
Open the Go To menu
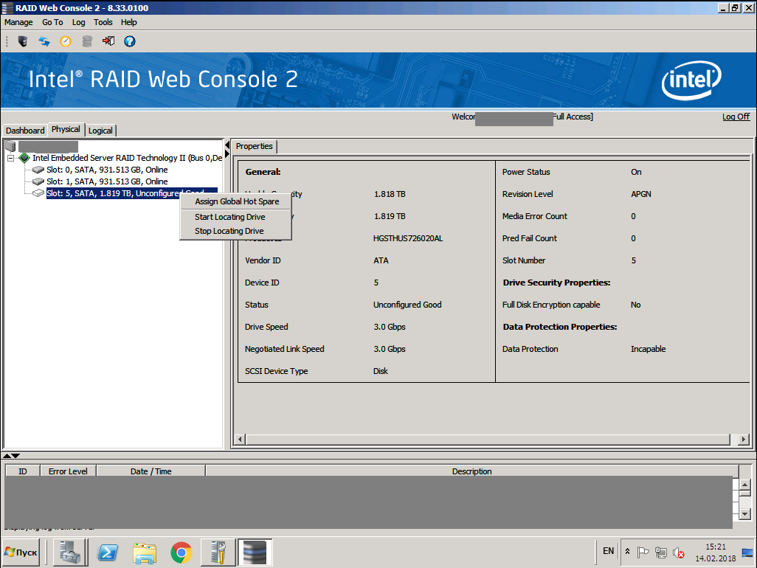[52, 22]
